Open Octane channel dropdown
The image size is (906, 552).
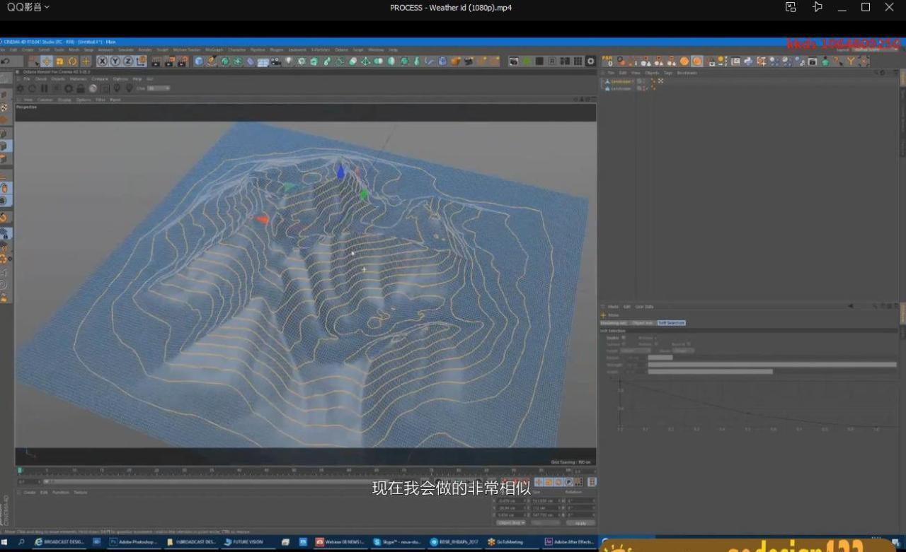coord(159,88)
